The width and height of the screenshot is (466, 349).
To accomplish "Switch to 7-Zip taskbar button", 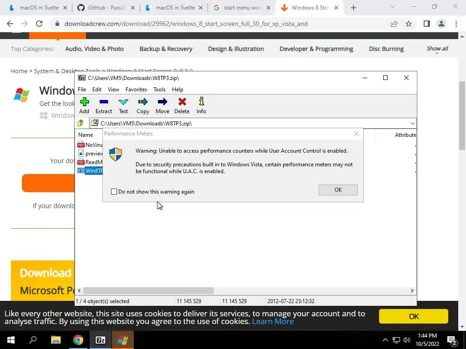I will pos(101,340).
